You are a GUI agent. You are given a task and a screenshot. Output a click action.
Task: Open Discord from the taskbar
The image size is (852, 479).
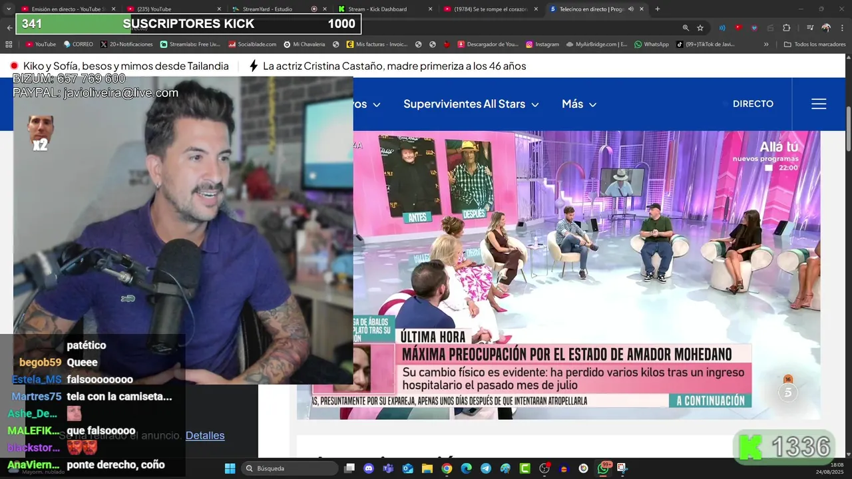[x=369, y=468]
